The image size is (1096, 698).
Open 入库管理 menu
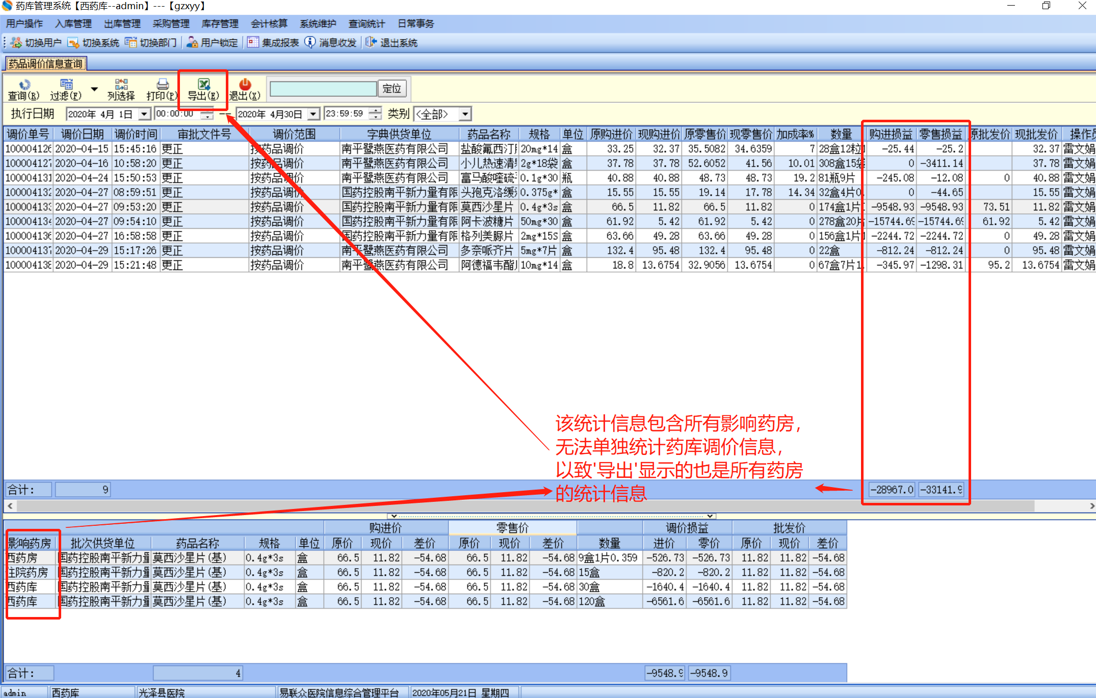pyautogui.click(x=73, y=23)
